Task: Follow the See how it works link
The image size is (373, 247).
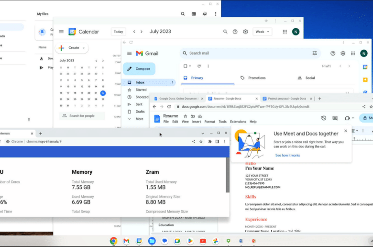Action: (x=287, y=155)
